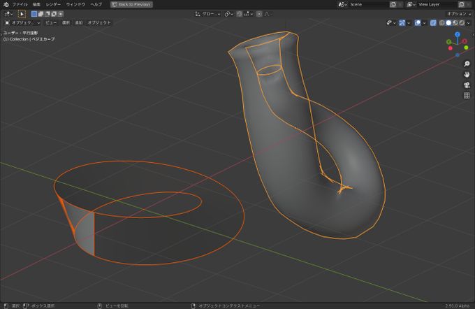The width and height of the screenshot is (475, 309).
Task: Open the object type visibility dropdown
Action: (x=391, y=23)
